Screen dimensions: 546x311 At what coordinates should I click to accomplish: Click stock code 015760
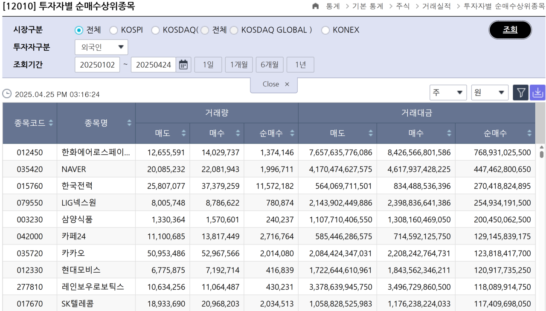30,186
